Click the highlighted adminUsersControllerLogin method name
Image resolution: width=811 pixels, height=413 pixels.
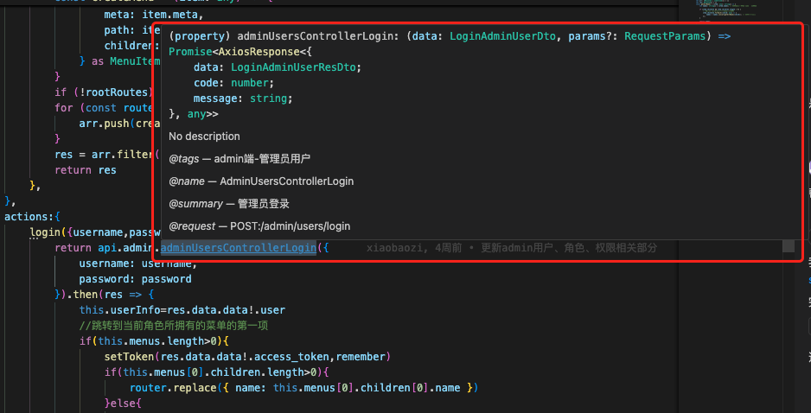point(238,248)
